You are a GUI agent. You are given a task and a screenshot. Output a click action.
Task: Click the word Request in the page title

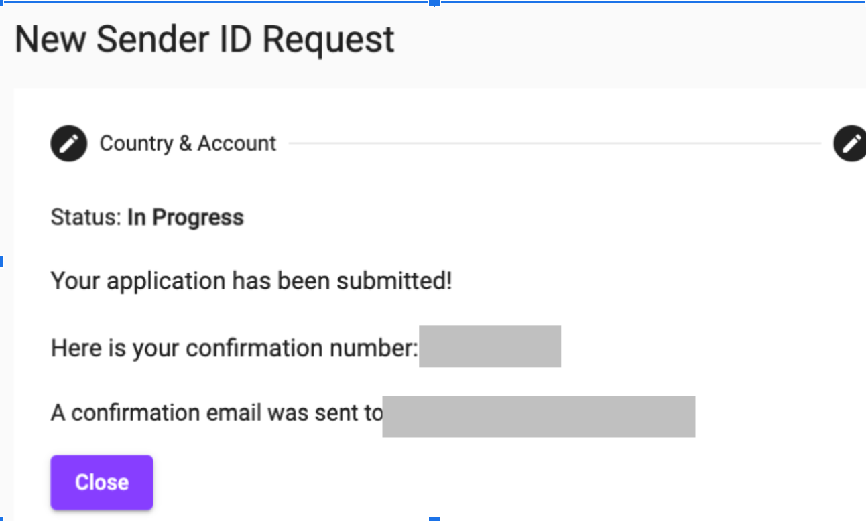(x=328, y=40)
